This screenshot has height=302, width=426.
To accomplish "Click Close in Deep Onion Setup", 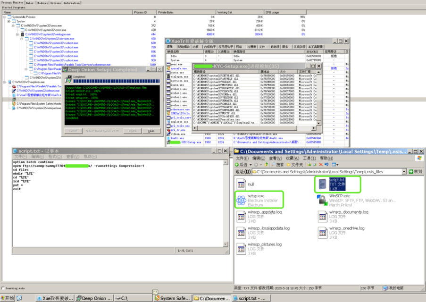I will 151,131.
